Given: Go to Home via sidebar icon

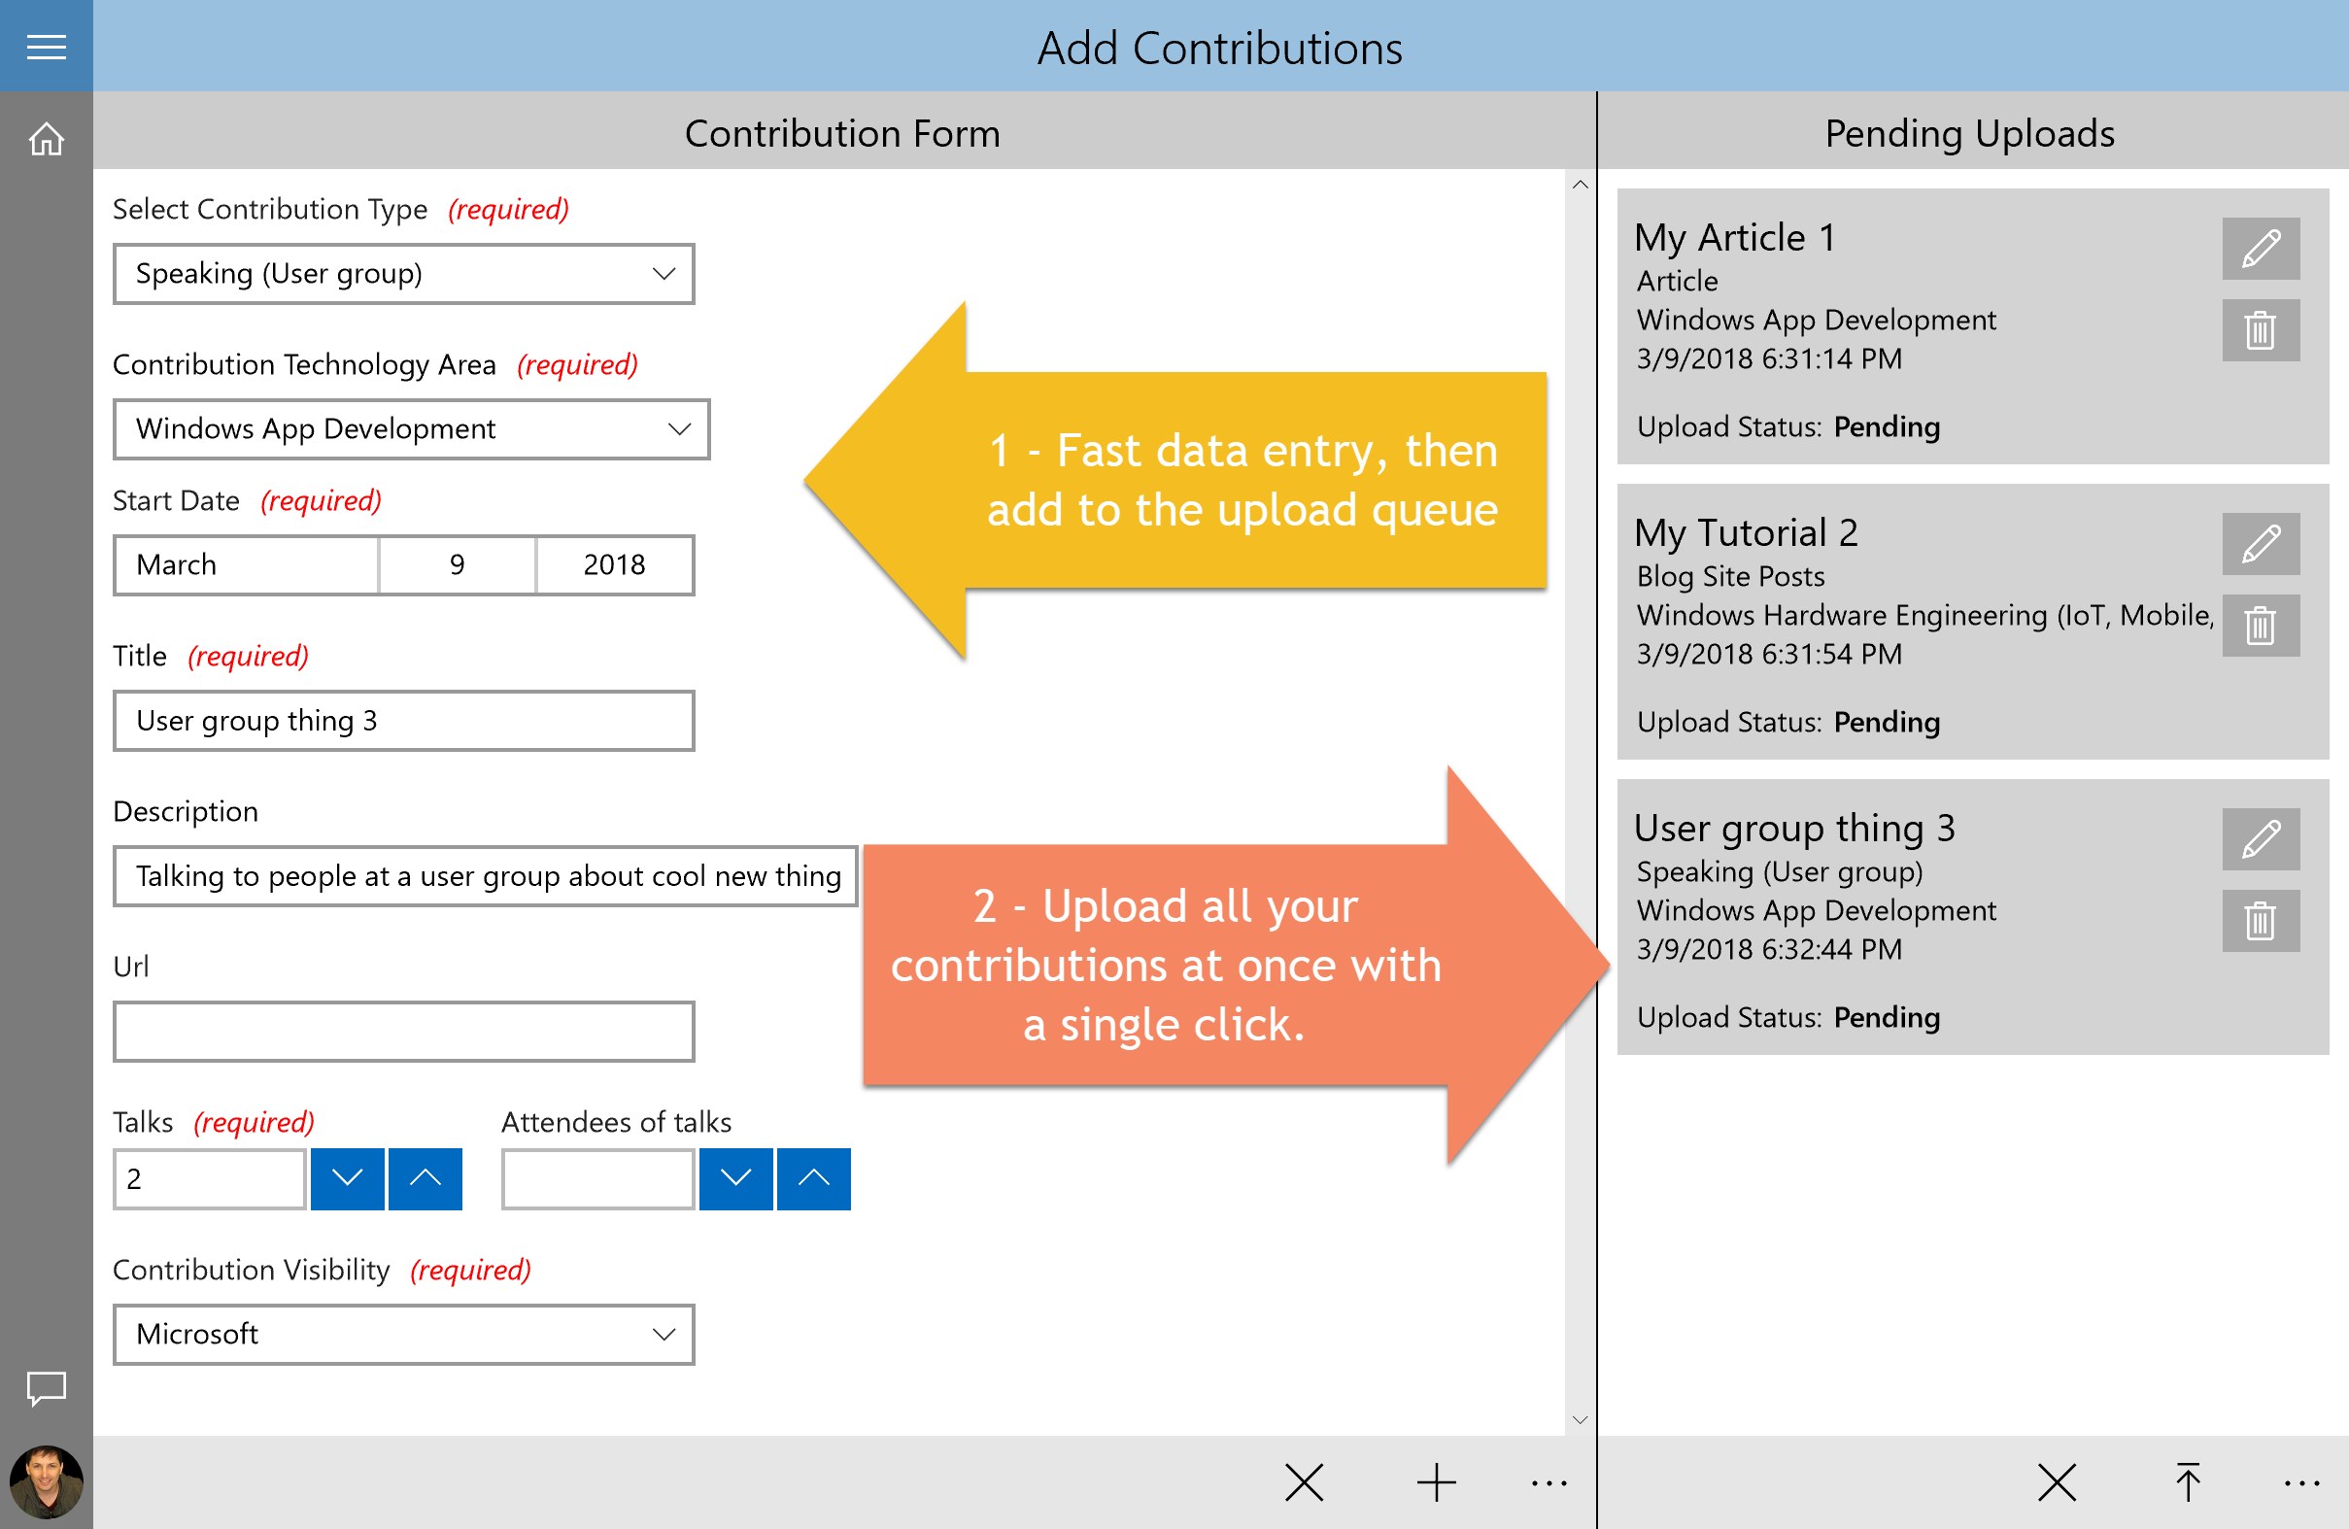Looking at the screenshot, I should click(46, 139).
